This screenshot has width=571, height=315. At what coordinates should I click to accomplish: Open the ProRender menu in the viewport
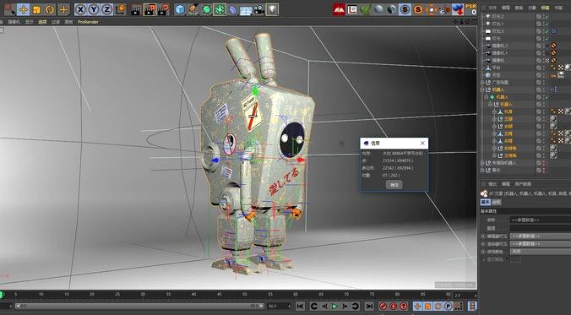pyautogui.click(x=88, y=22)
